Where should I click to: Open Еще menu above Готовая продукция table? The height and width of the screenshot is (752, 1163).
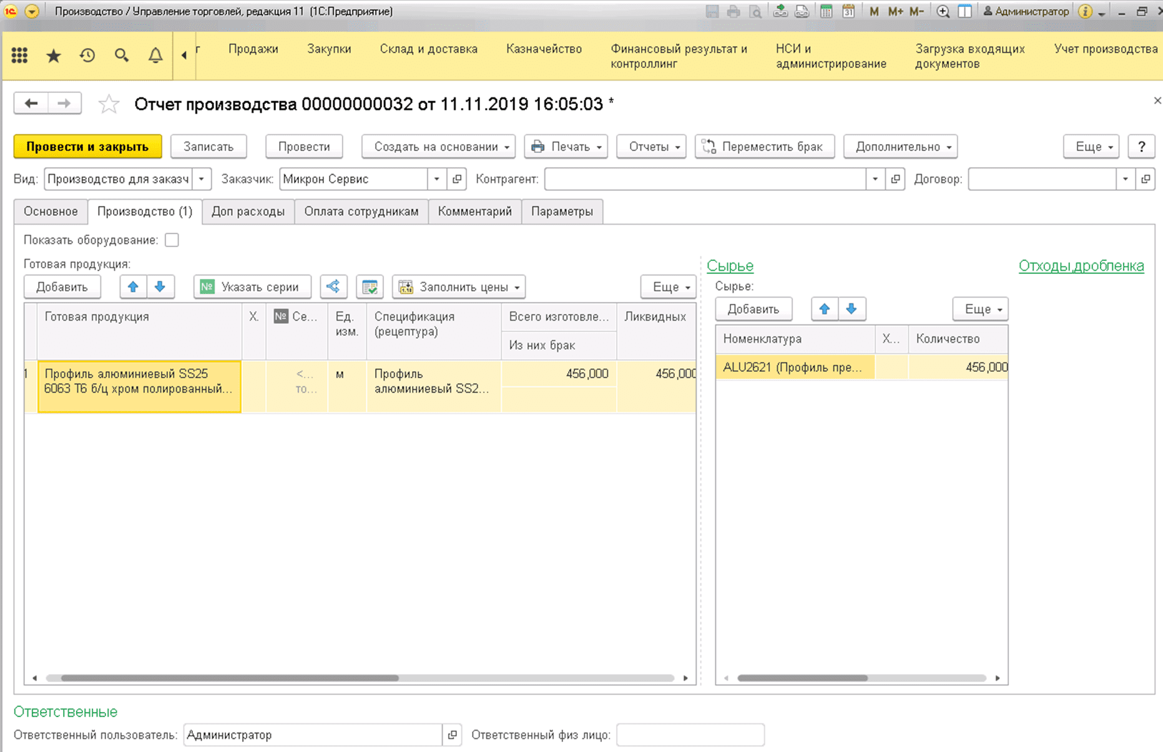pyautogui.click(x=669, y=287)
